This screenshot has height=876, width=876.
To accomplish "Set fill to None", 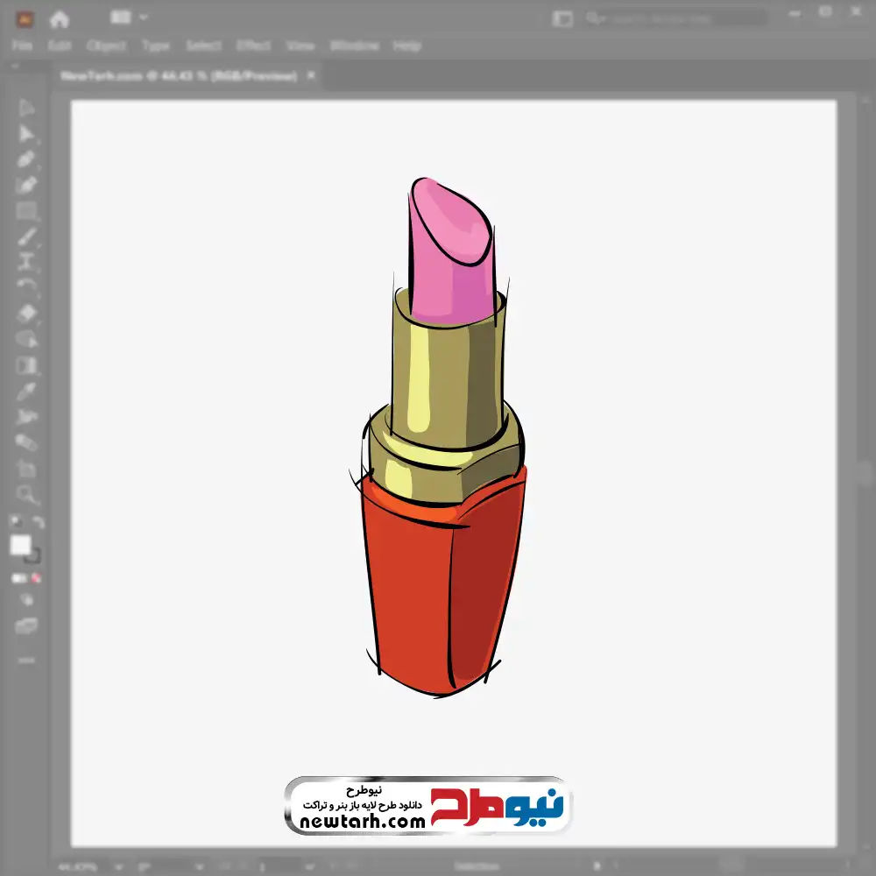I will [x=37, y=578].
